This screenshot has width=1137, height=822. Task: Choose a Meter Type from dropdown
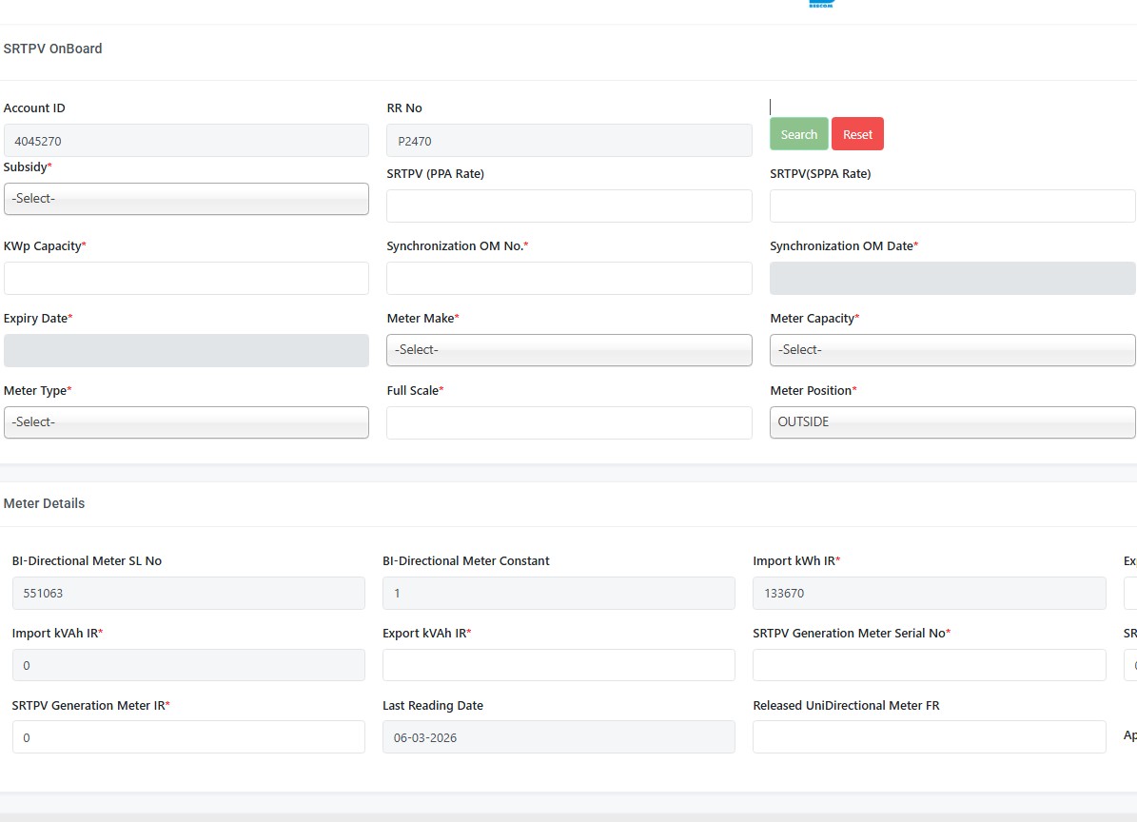click(186, 422)
